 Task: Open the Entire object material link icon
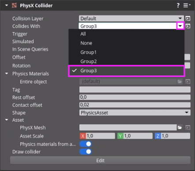click(x=187, y=82)
